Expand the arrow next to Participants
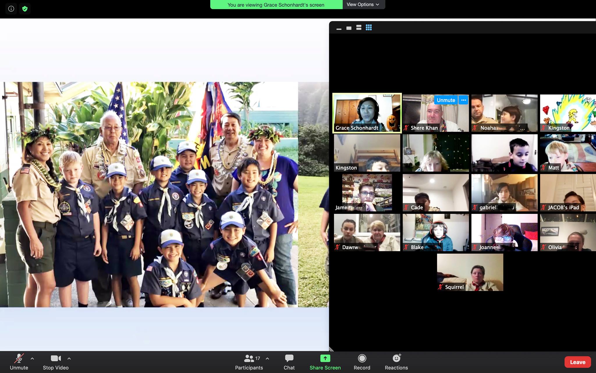 coord(267,358)
